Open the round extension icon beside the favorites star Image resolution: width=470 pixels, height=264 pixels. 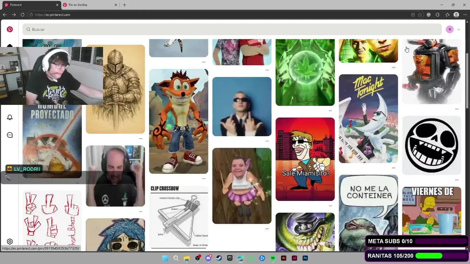pyautogui.click(x=429, y=15)
